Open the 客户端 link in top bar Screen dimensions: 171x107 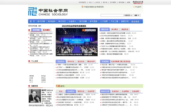click(x=105, y=2)
